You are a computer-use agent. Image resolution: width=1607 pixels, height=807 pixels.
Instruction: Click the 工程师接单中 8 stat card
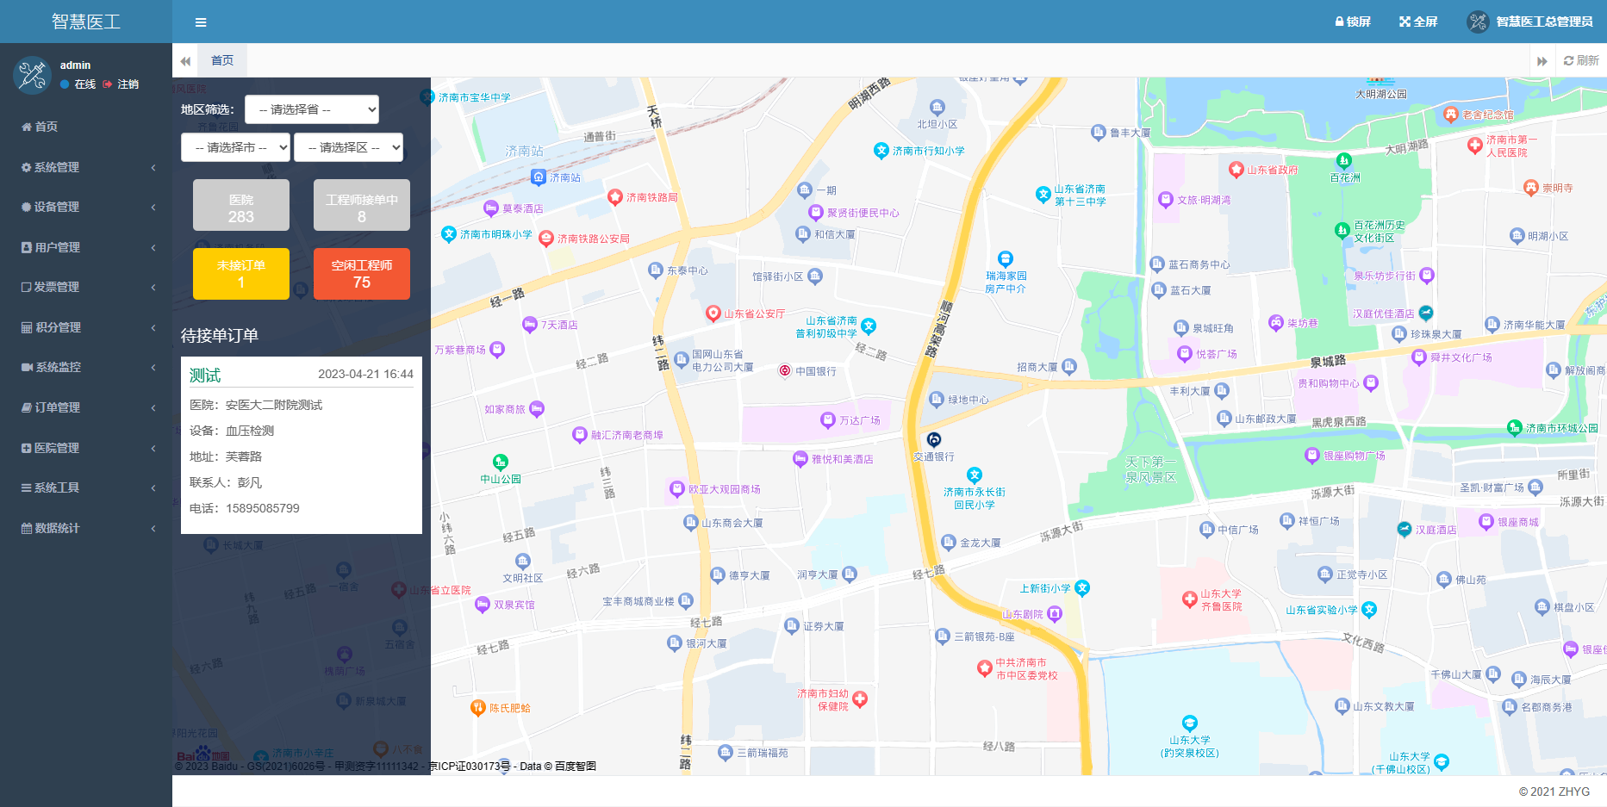click(362, 205)
